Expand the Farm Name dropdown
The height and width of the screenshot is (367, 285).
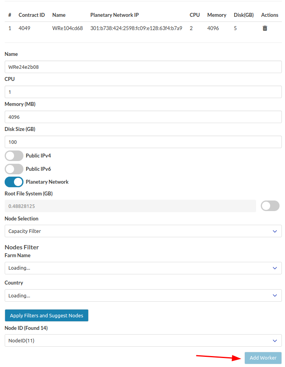click(274, 268)
